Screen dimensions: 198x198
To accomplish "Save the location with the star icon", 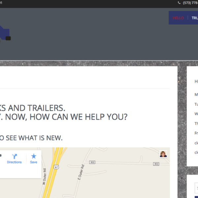I will click(34, 159).
